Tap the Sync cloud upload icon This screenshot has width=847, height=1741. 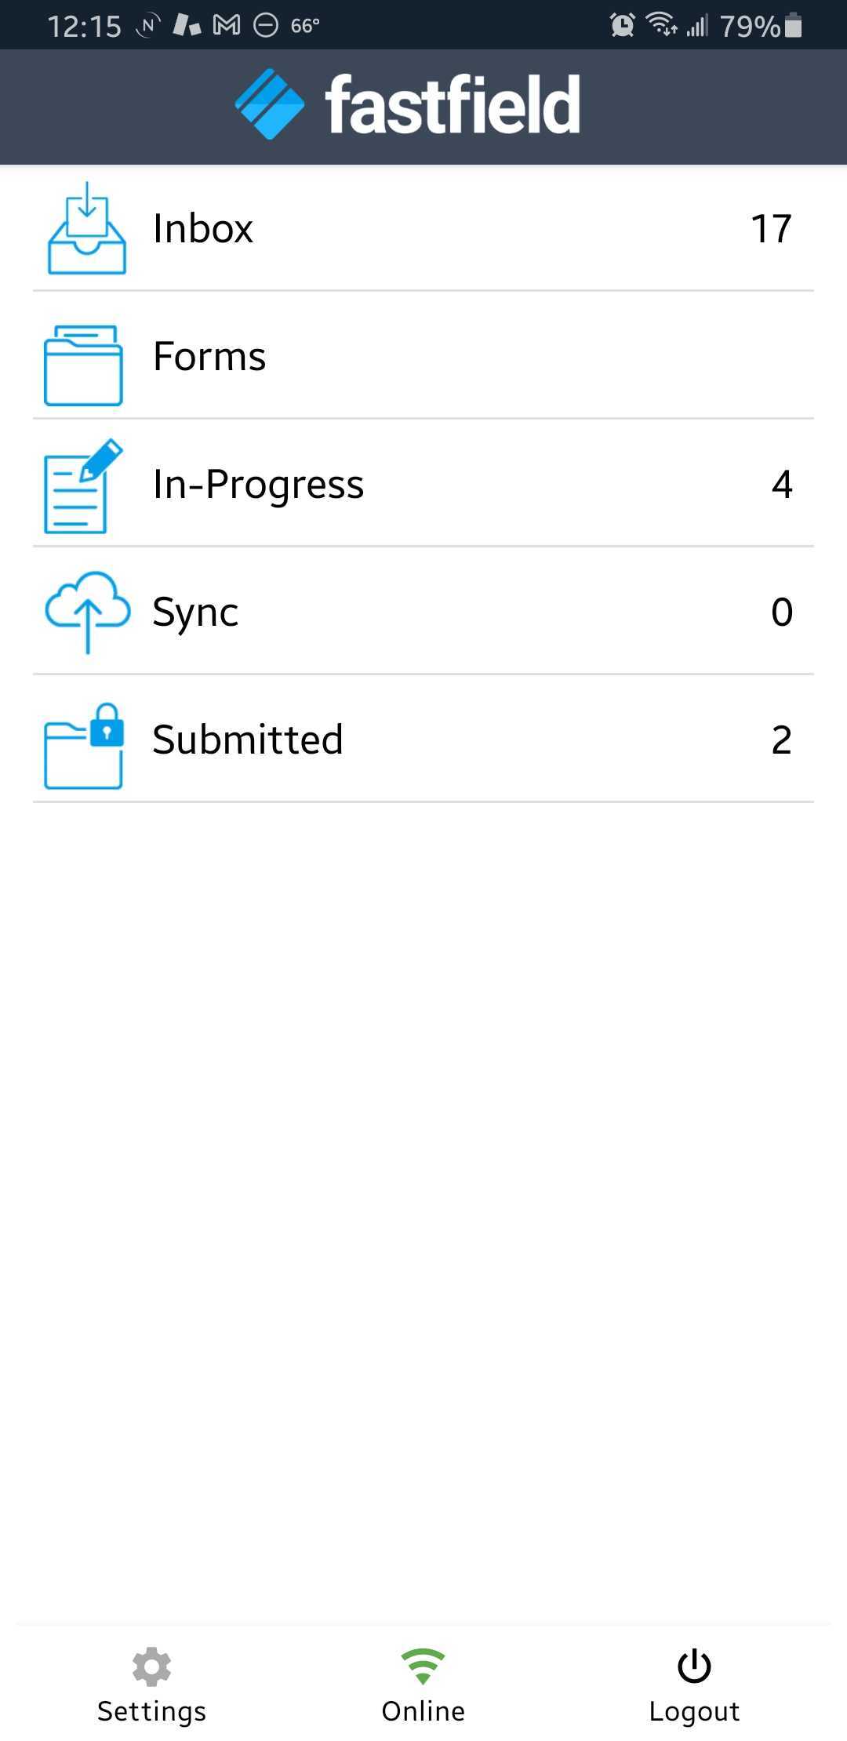point(87,612)
